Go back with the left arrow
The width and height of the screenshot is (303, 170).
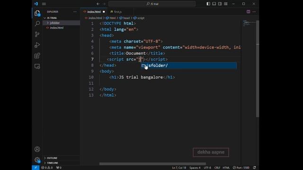(98, 4)
